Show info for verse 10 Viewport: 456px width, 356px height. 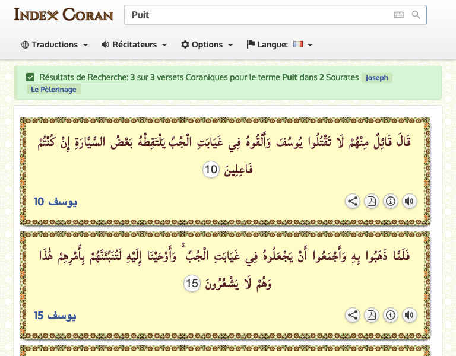(x=390, y=201)
